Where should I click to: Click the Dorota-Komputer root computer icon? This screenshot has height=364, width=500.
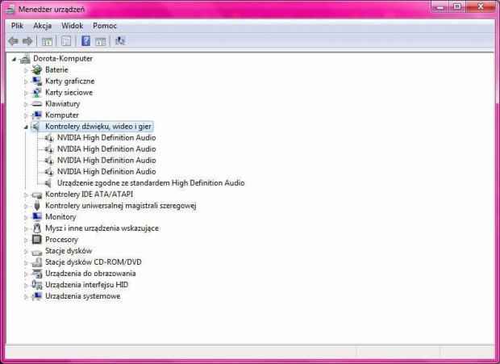25,59
